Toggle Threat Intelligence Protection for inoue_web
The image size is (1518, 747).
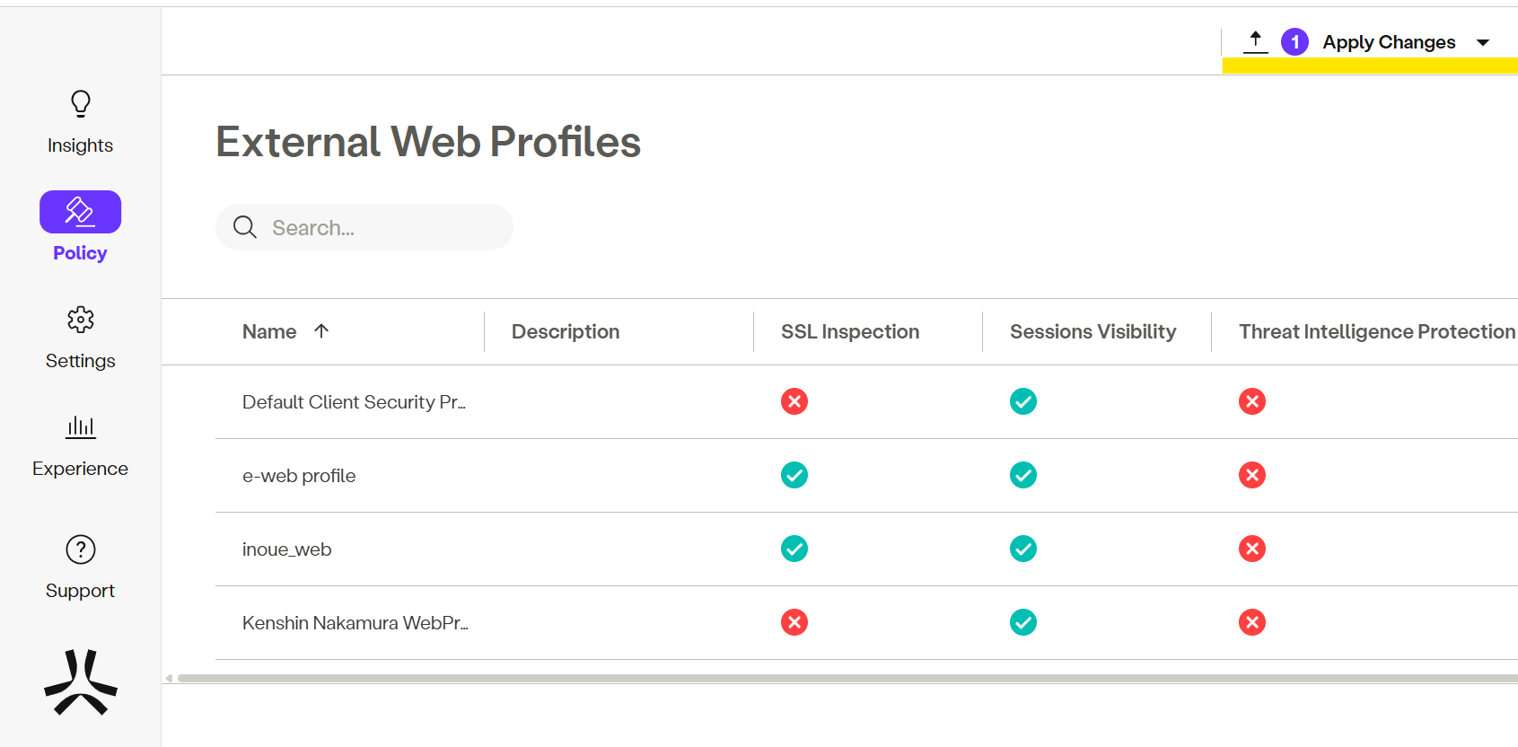[1252, 549]
